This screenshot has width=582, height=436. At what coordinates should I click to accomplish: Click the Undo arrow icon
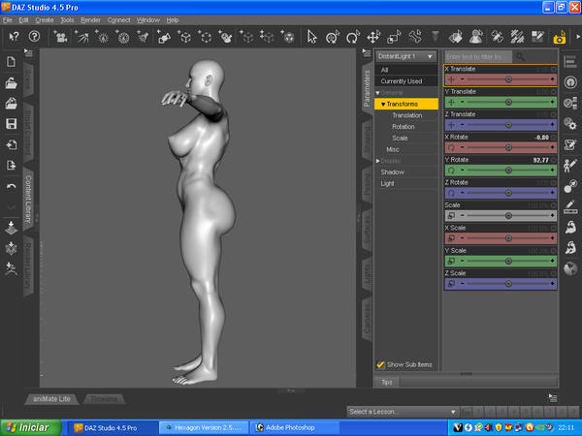(x=11, y=186)
